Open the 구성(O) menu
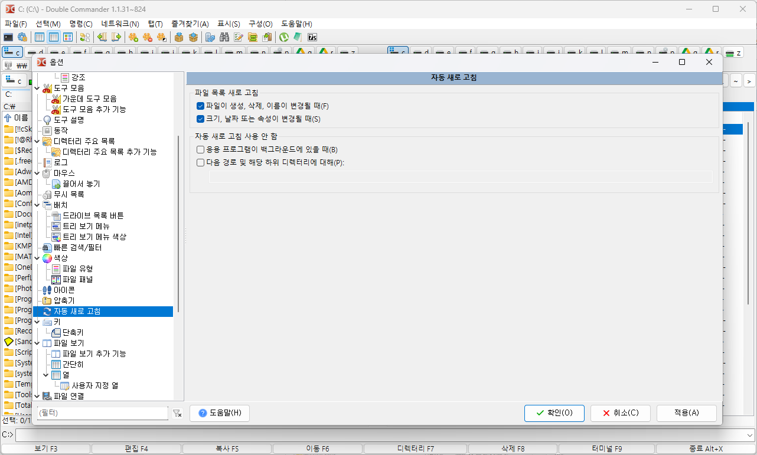This screenshot has height=455, width=757. coord(260,24)
